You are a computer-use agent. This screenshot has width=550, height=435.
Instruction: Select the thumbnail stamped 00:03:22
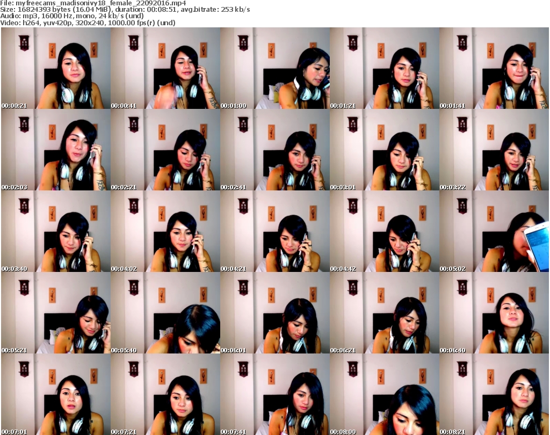[494, 150]
